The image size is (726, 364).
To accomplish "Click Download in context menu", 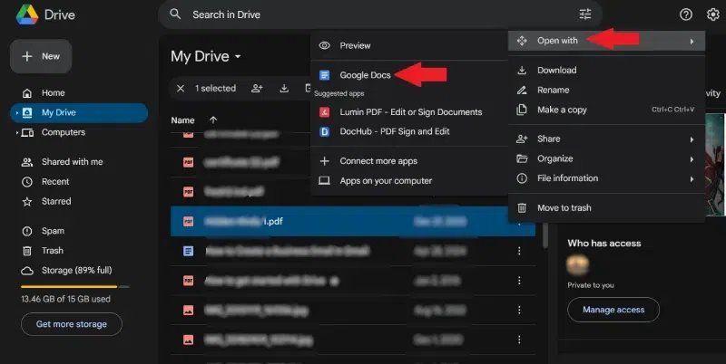I will pyautogui.click(x=606, y=71).
